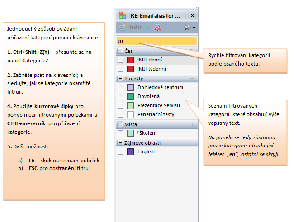Screen dimensions: 294x222
Task: Open dropdown arrow next to tools icon
Action: 194,28
